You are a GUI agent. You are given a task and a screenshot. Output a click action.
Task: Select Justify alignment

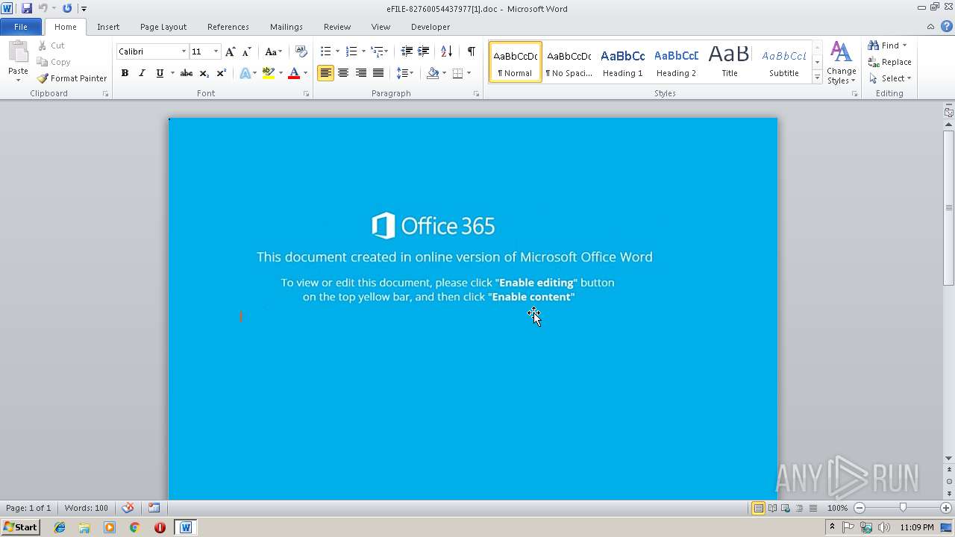point(378,73)
